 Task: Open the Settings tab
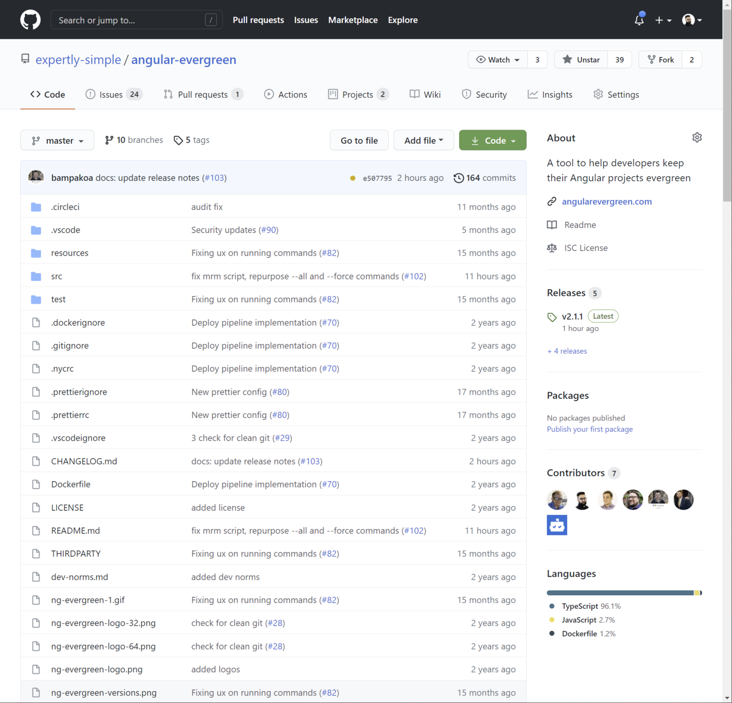point(616,94)
